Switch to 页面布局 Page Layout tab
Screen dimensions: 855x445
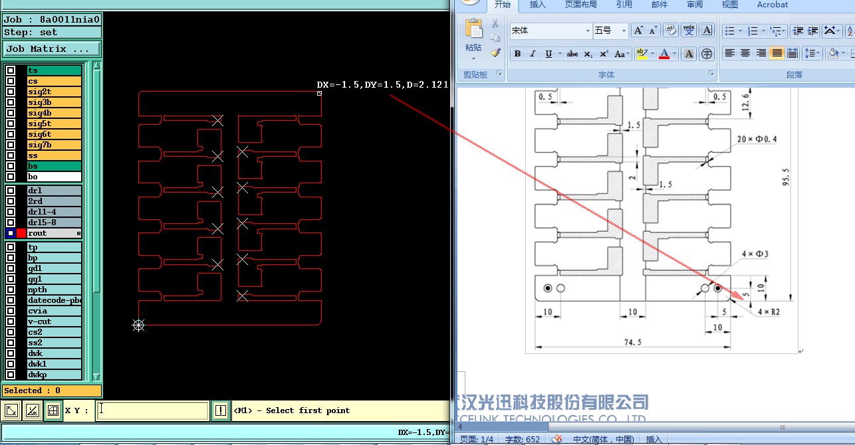pos(581,5)
